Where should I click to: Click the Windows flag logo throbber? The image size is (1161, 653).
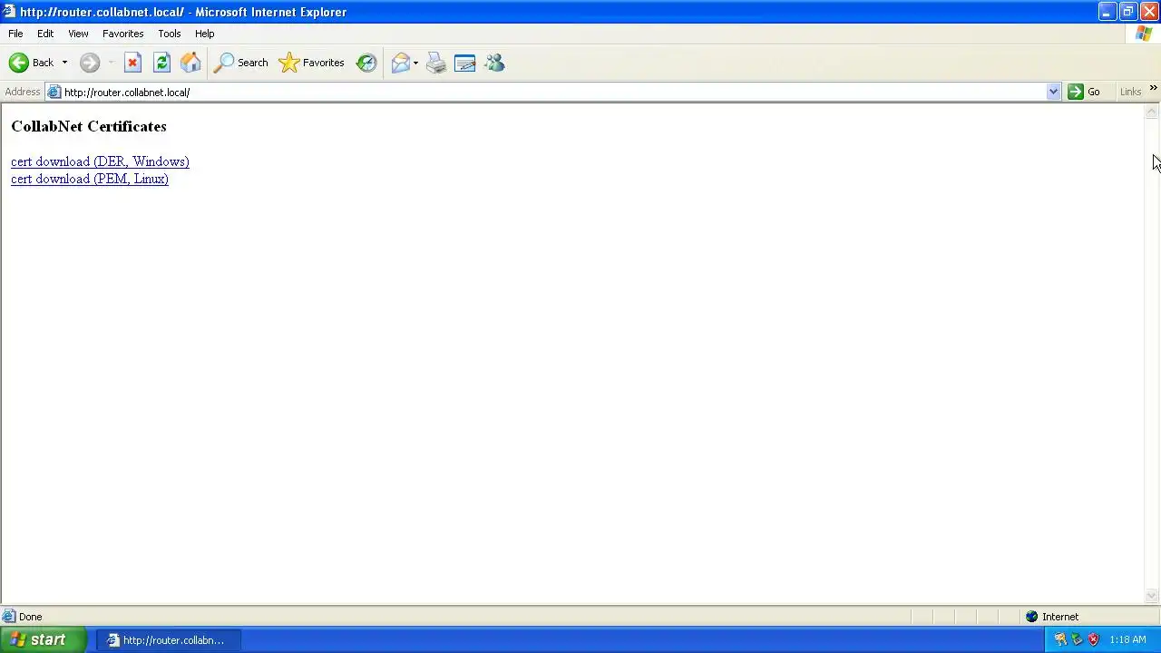pos(1144,34)
